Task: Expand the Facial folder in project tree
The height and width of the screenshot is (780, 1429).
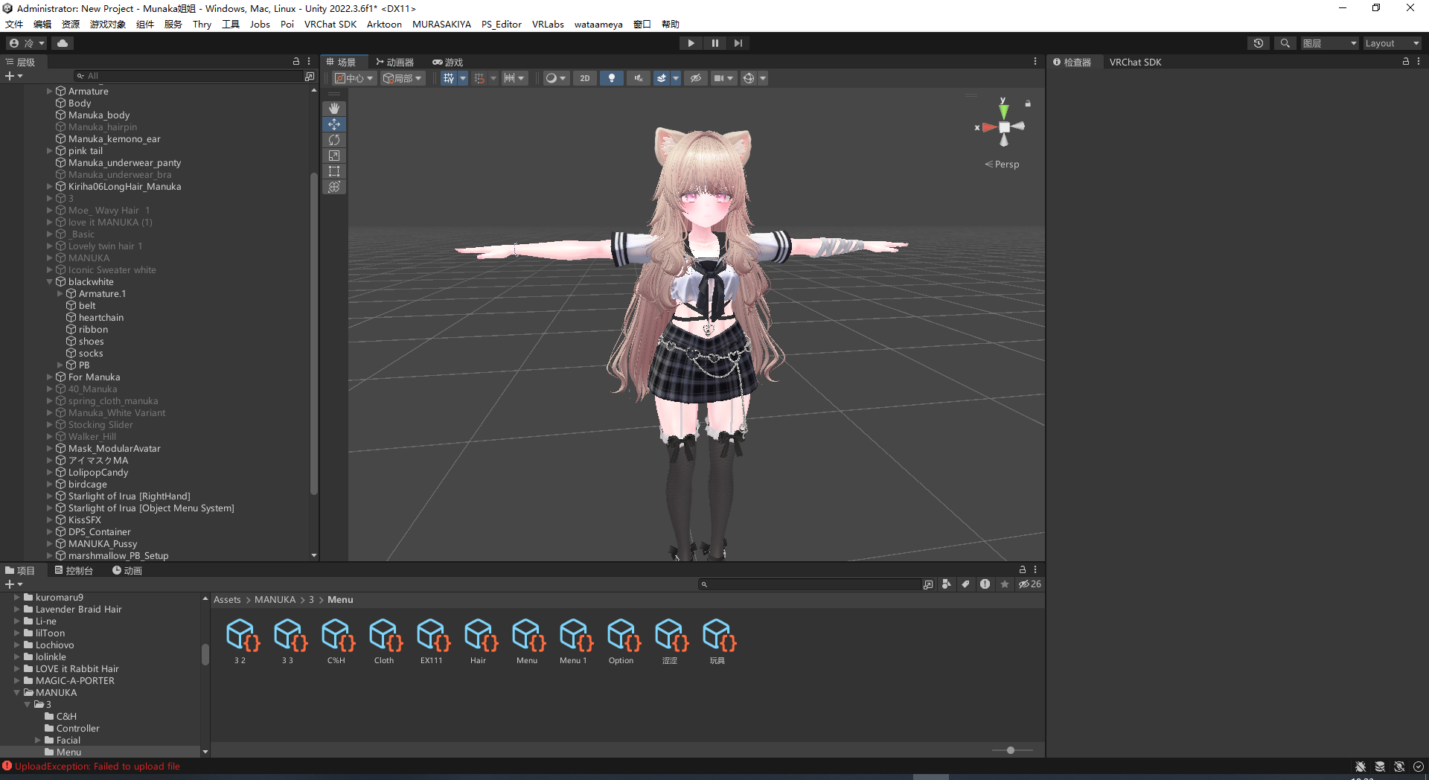Action: 38,741
